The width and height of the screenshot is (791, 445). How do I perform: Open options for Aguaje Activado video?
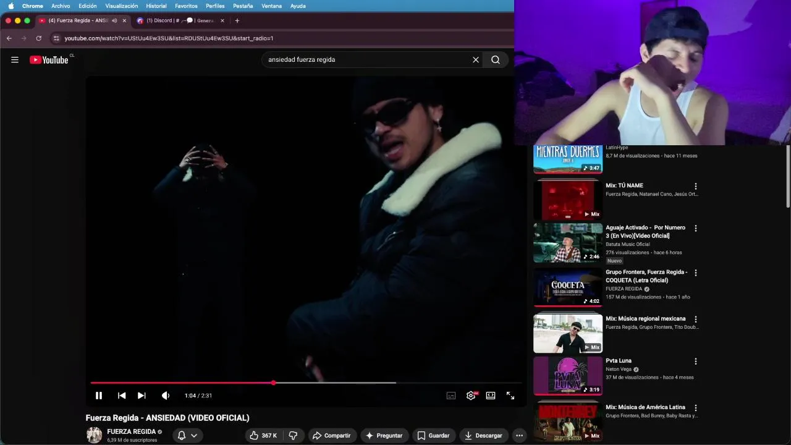tap(696, 228)
